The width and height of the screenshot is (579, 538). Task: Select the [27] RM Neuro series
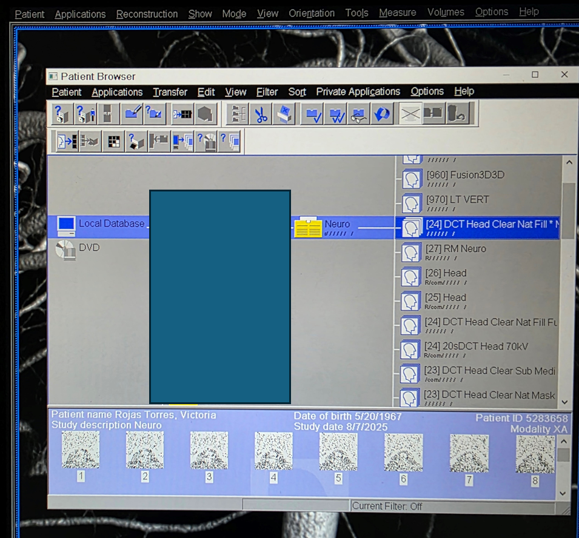(x=455, y=248)
